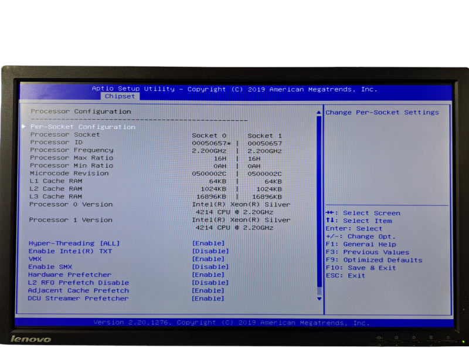Click the ESC: Exit hint

point(345,276)
